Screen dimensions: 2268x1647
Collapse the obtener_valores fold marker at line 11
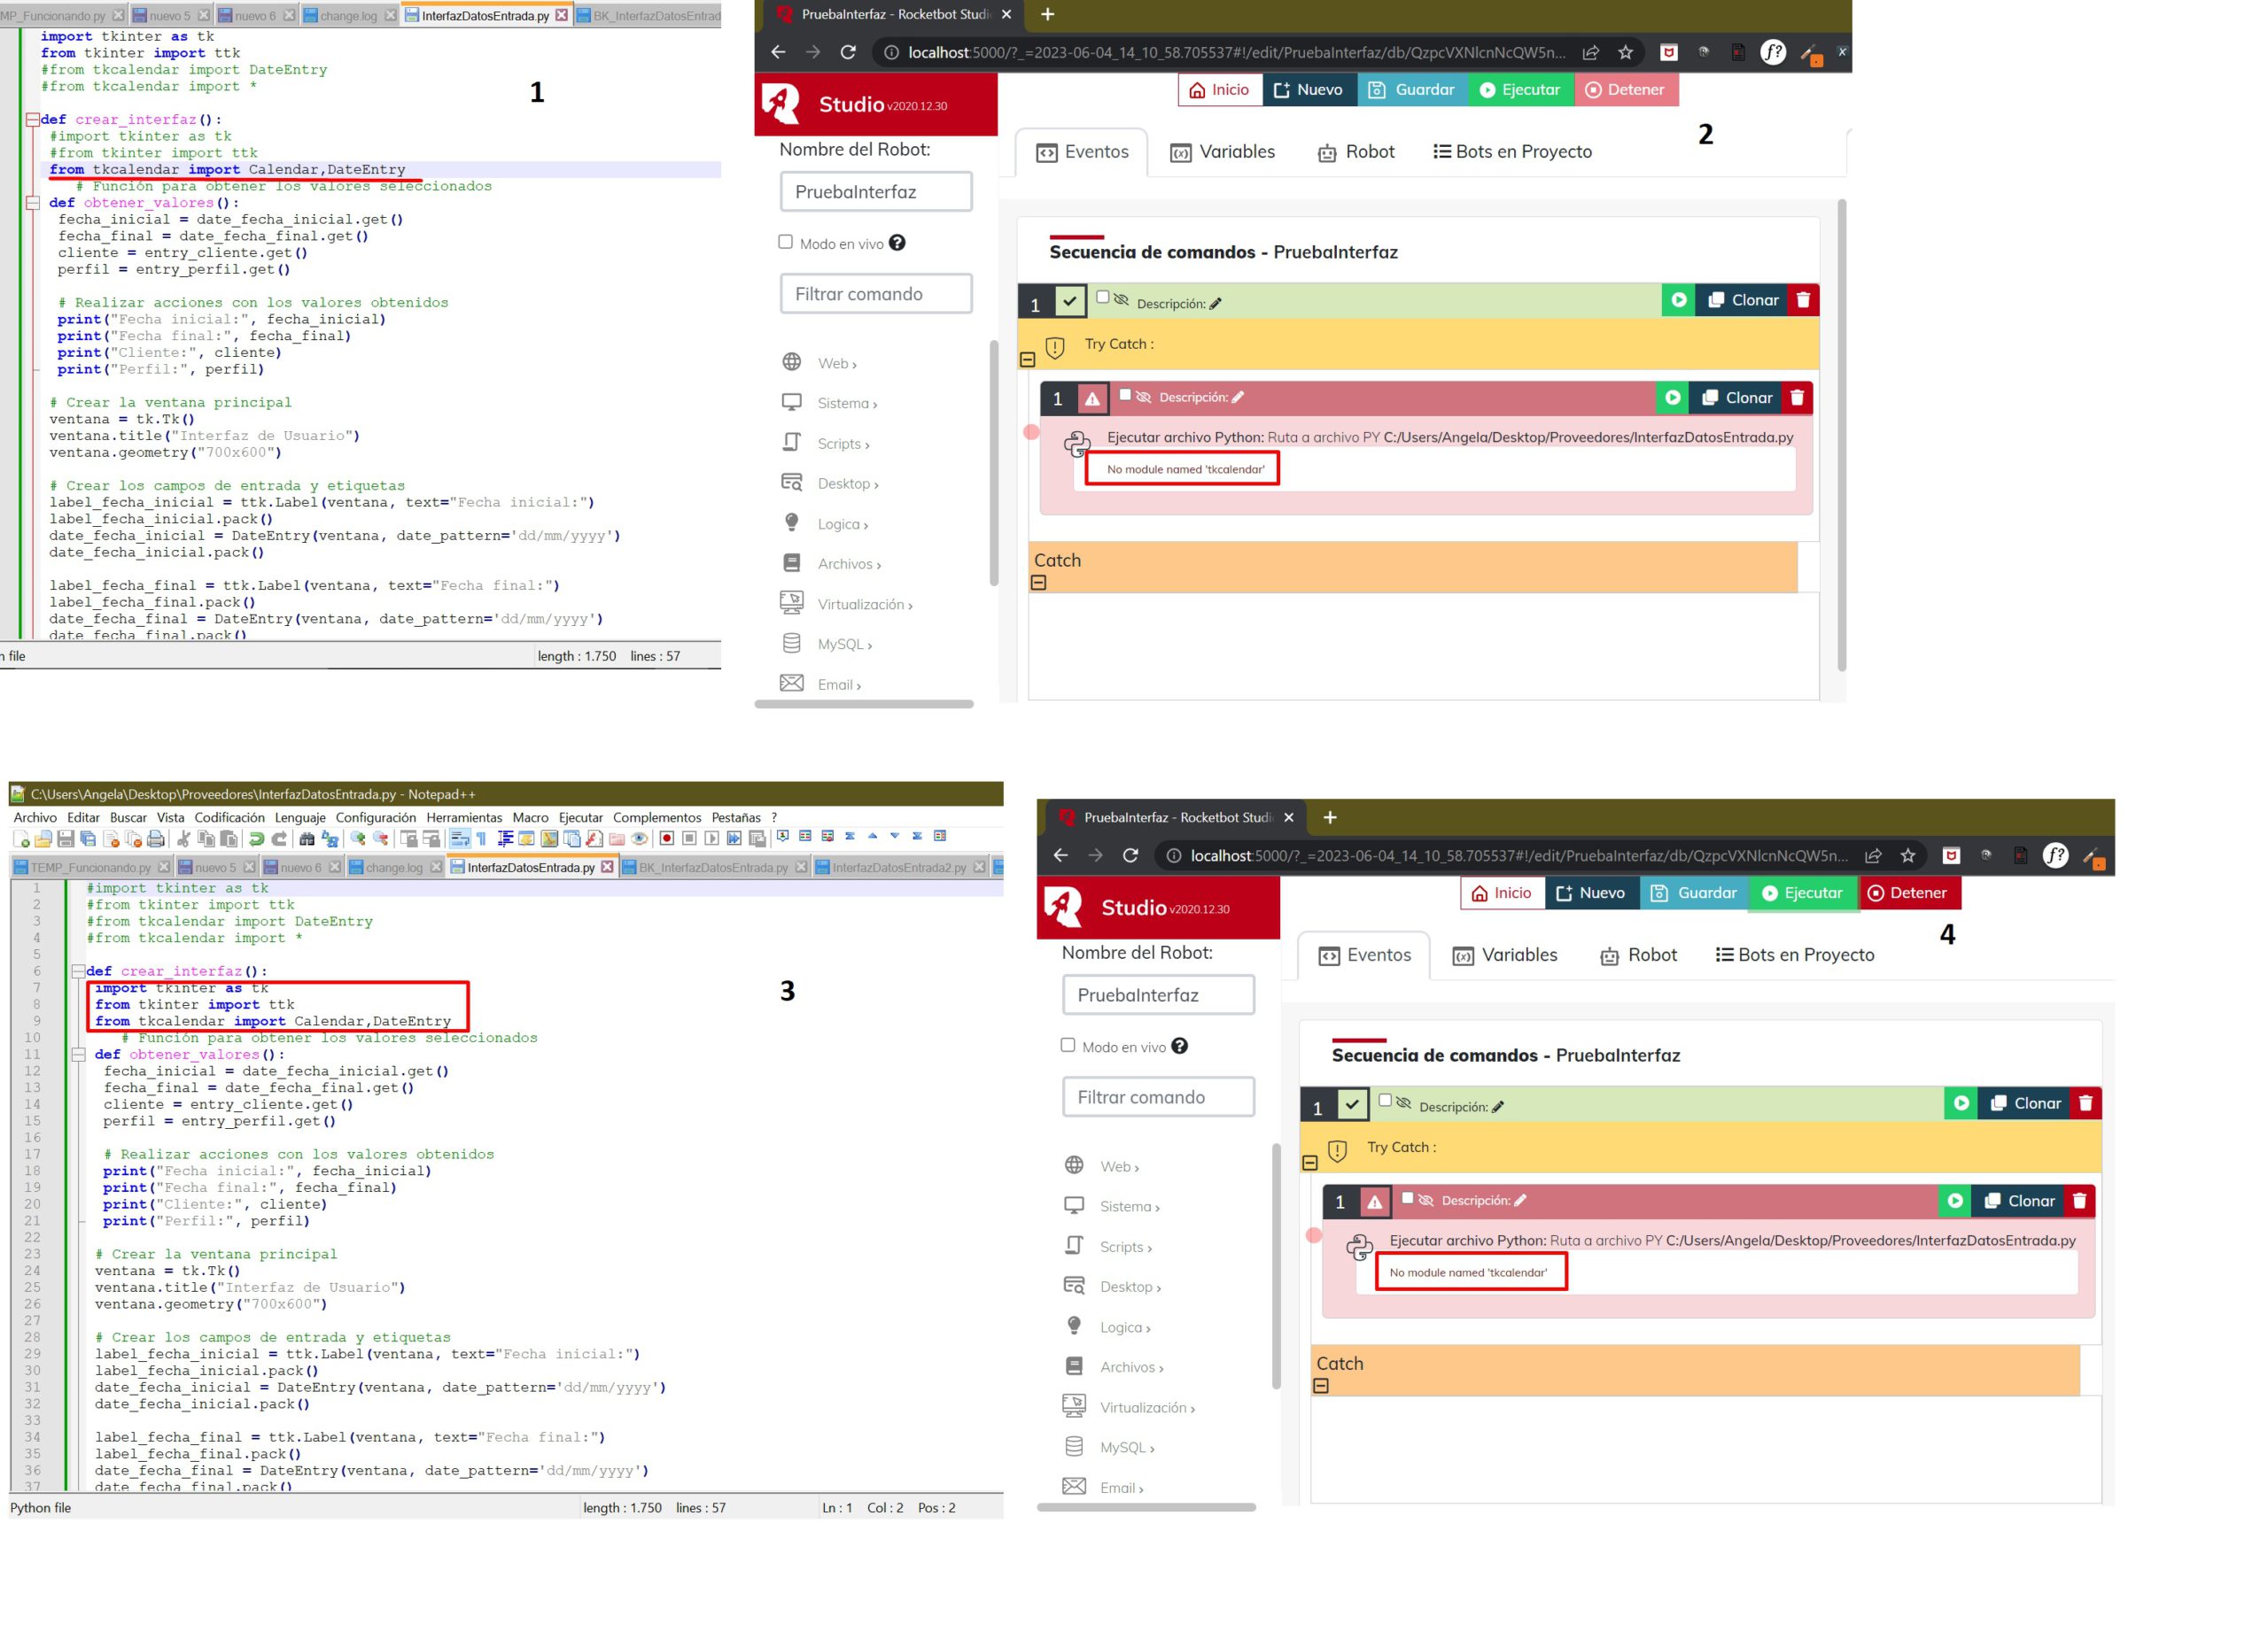click(78, 1054)
